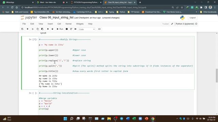This screenshot has width=218, height=122.
Task: Open the cell type Code dropdown
Action: tap(87, 29)
